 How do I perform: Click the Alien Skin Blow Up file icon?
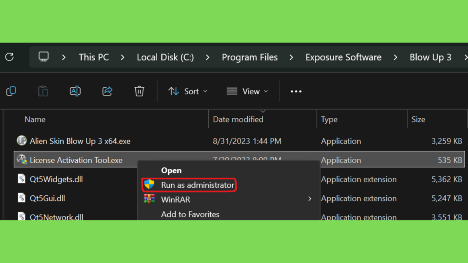click(x=21, y=141)
